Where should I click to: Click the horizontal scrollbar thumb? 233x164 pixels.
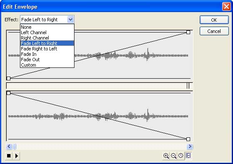tap(15, 147)
